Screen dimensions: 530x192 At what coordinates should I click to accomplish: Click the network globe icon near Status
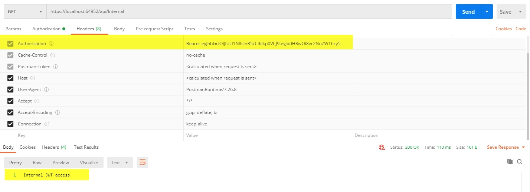coord(382,147)
